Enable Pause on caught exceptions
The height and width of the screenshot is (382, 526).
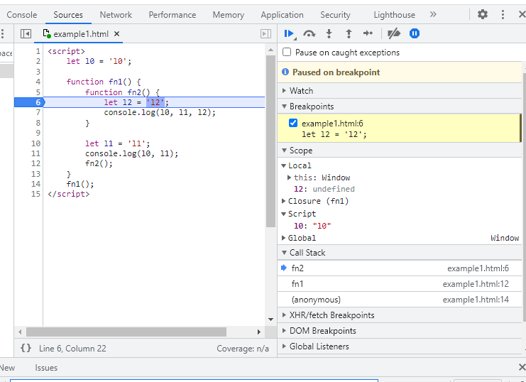click(x=287, y=52)
